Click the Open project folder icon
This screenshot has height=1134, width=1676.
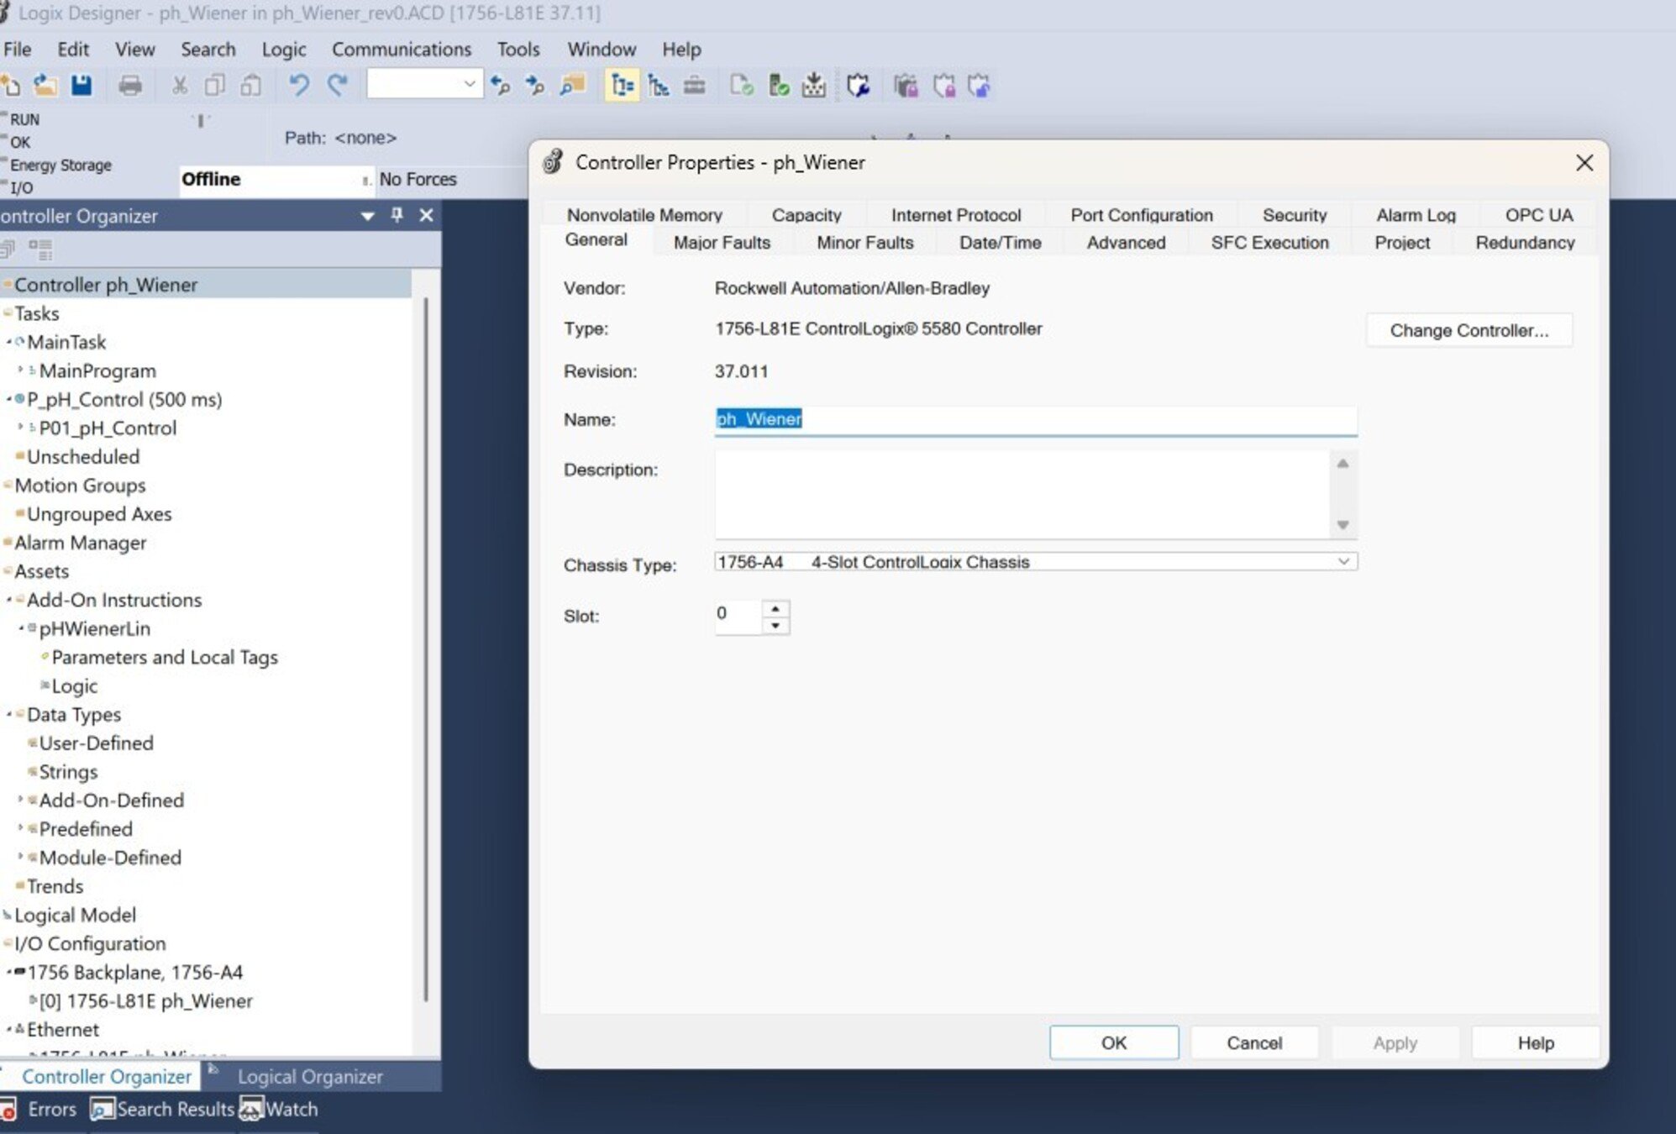tap(45, 86)
